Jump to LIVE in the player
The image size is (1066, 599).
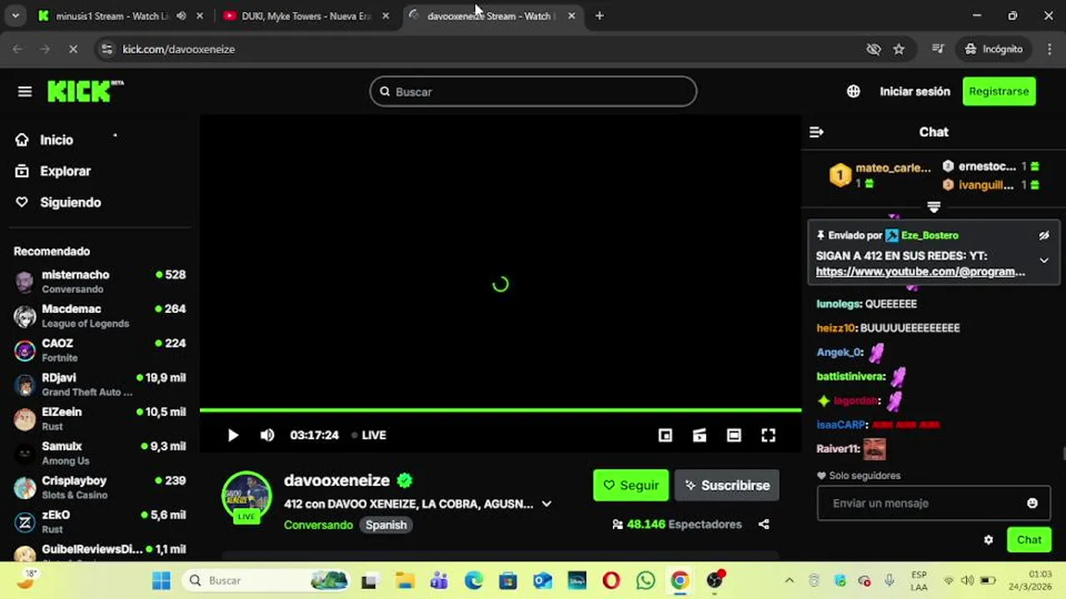369,435
